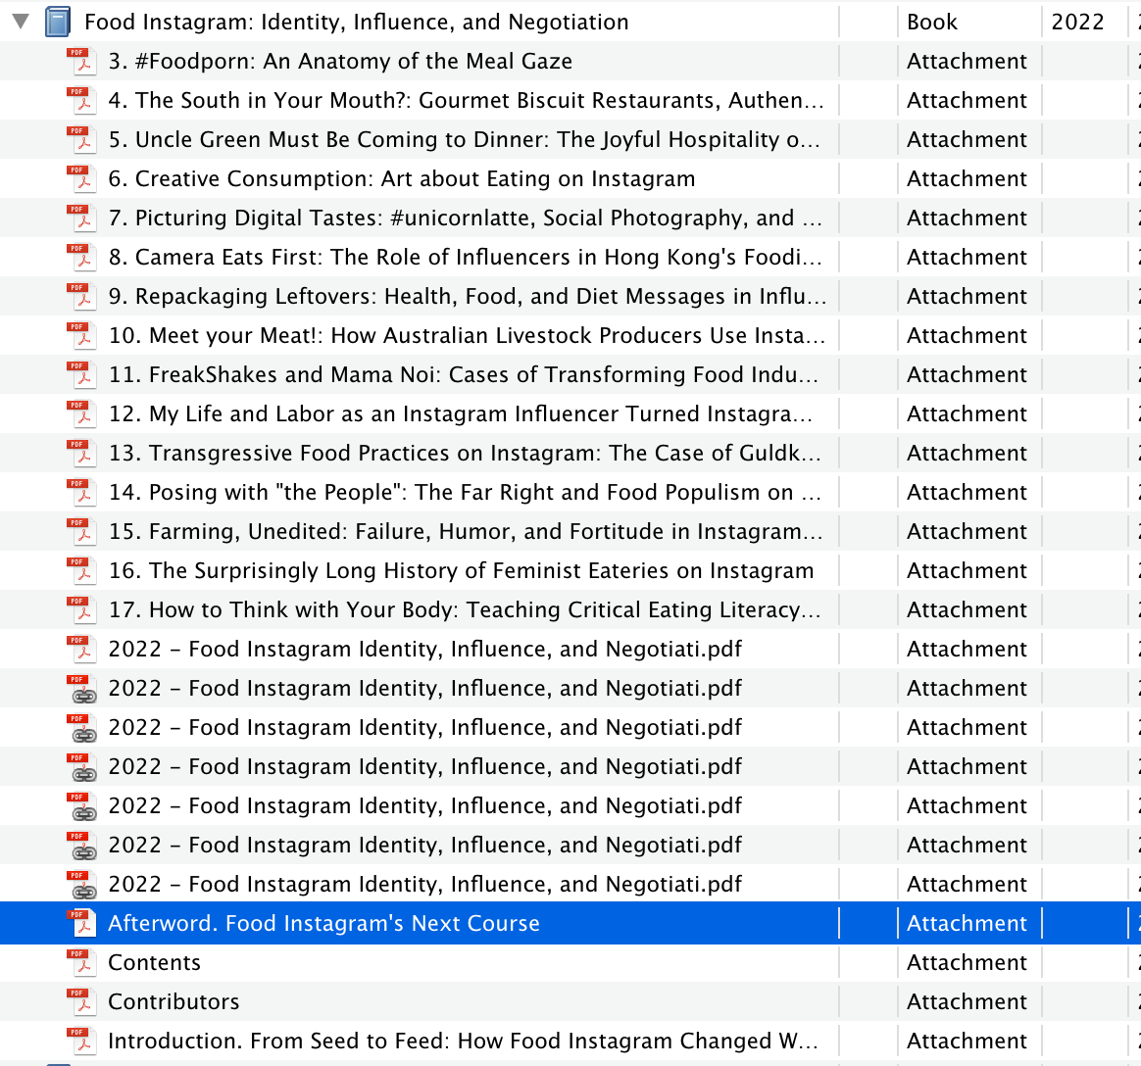Image resolution: width=1141 pixels, height=1066 pixels.
Task: Click Attachment type cell in 3. #Foodporn row
Action: click(x=967, y=61)
